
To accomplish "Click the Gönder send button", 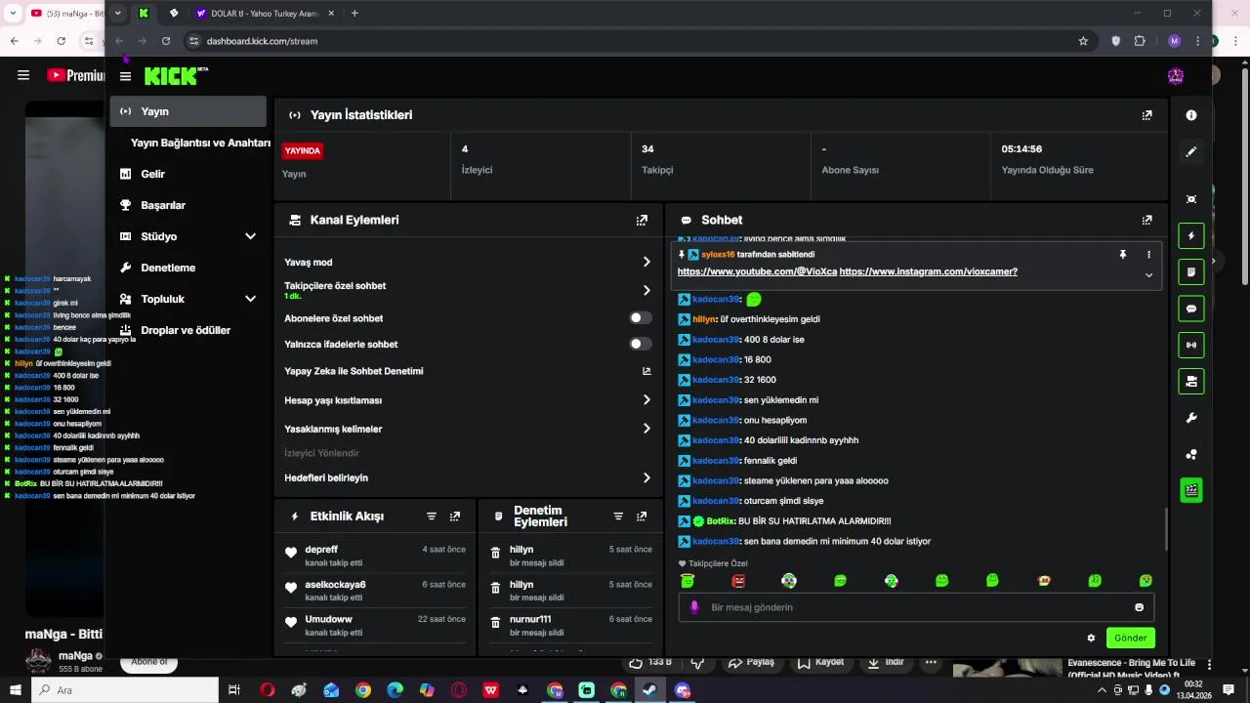I will pyautogui.click(x=1131, y=638).
